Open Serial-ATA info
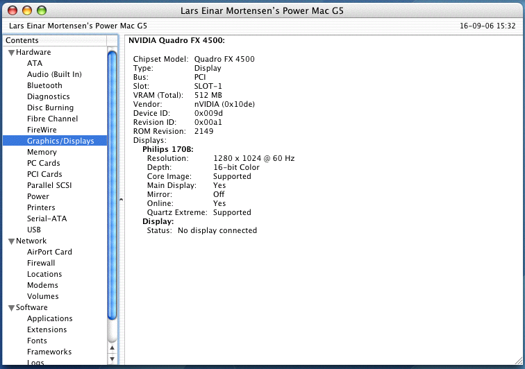Screen dimensions: 525x369 click(x=47, y=218)
